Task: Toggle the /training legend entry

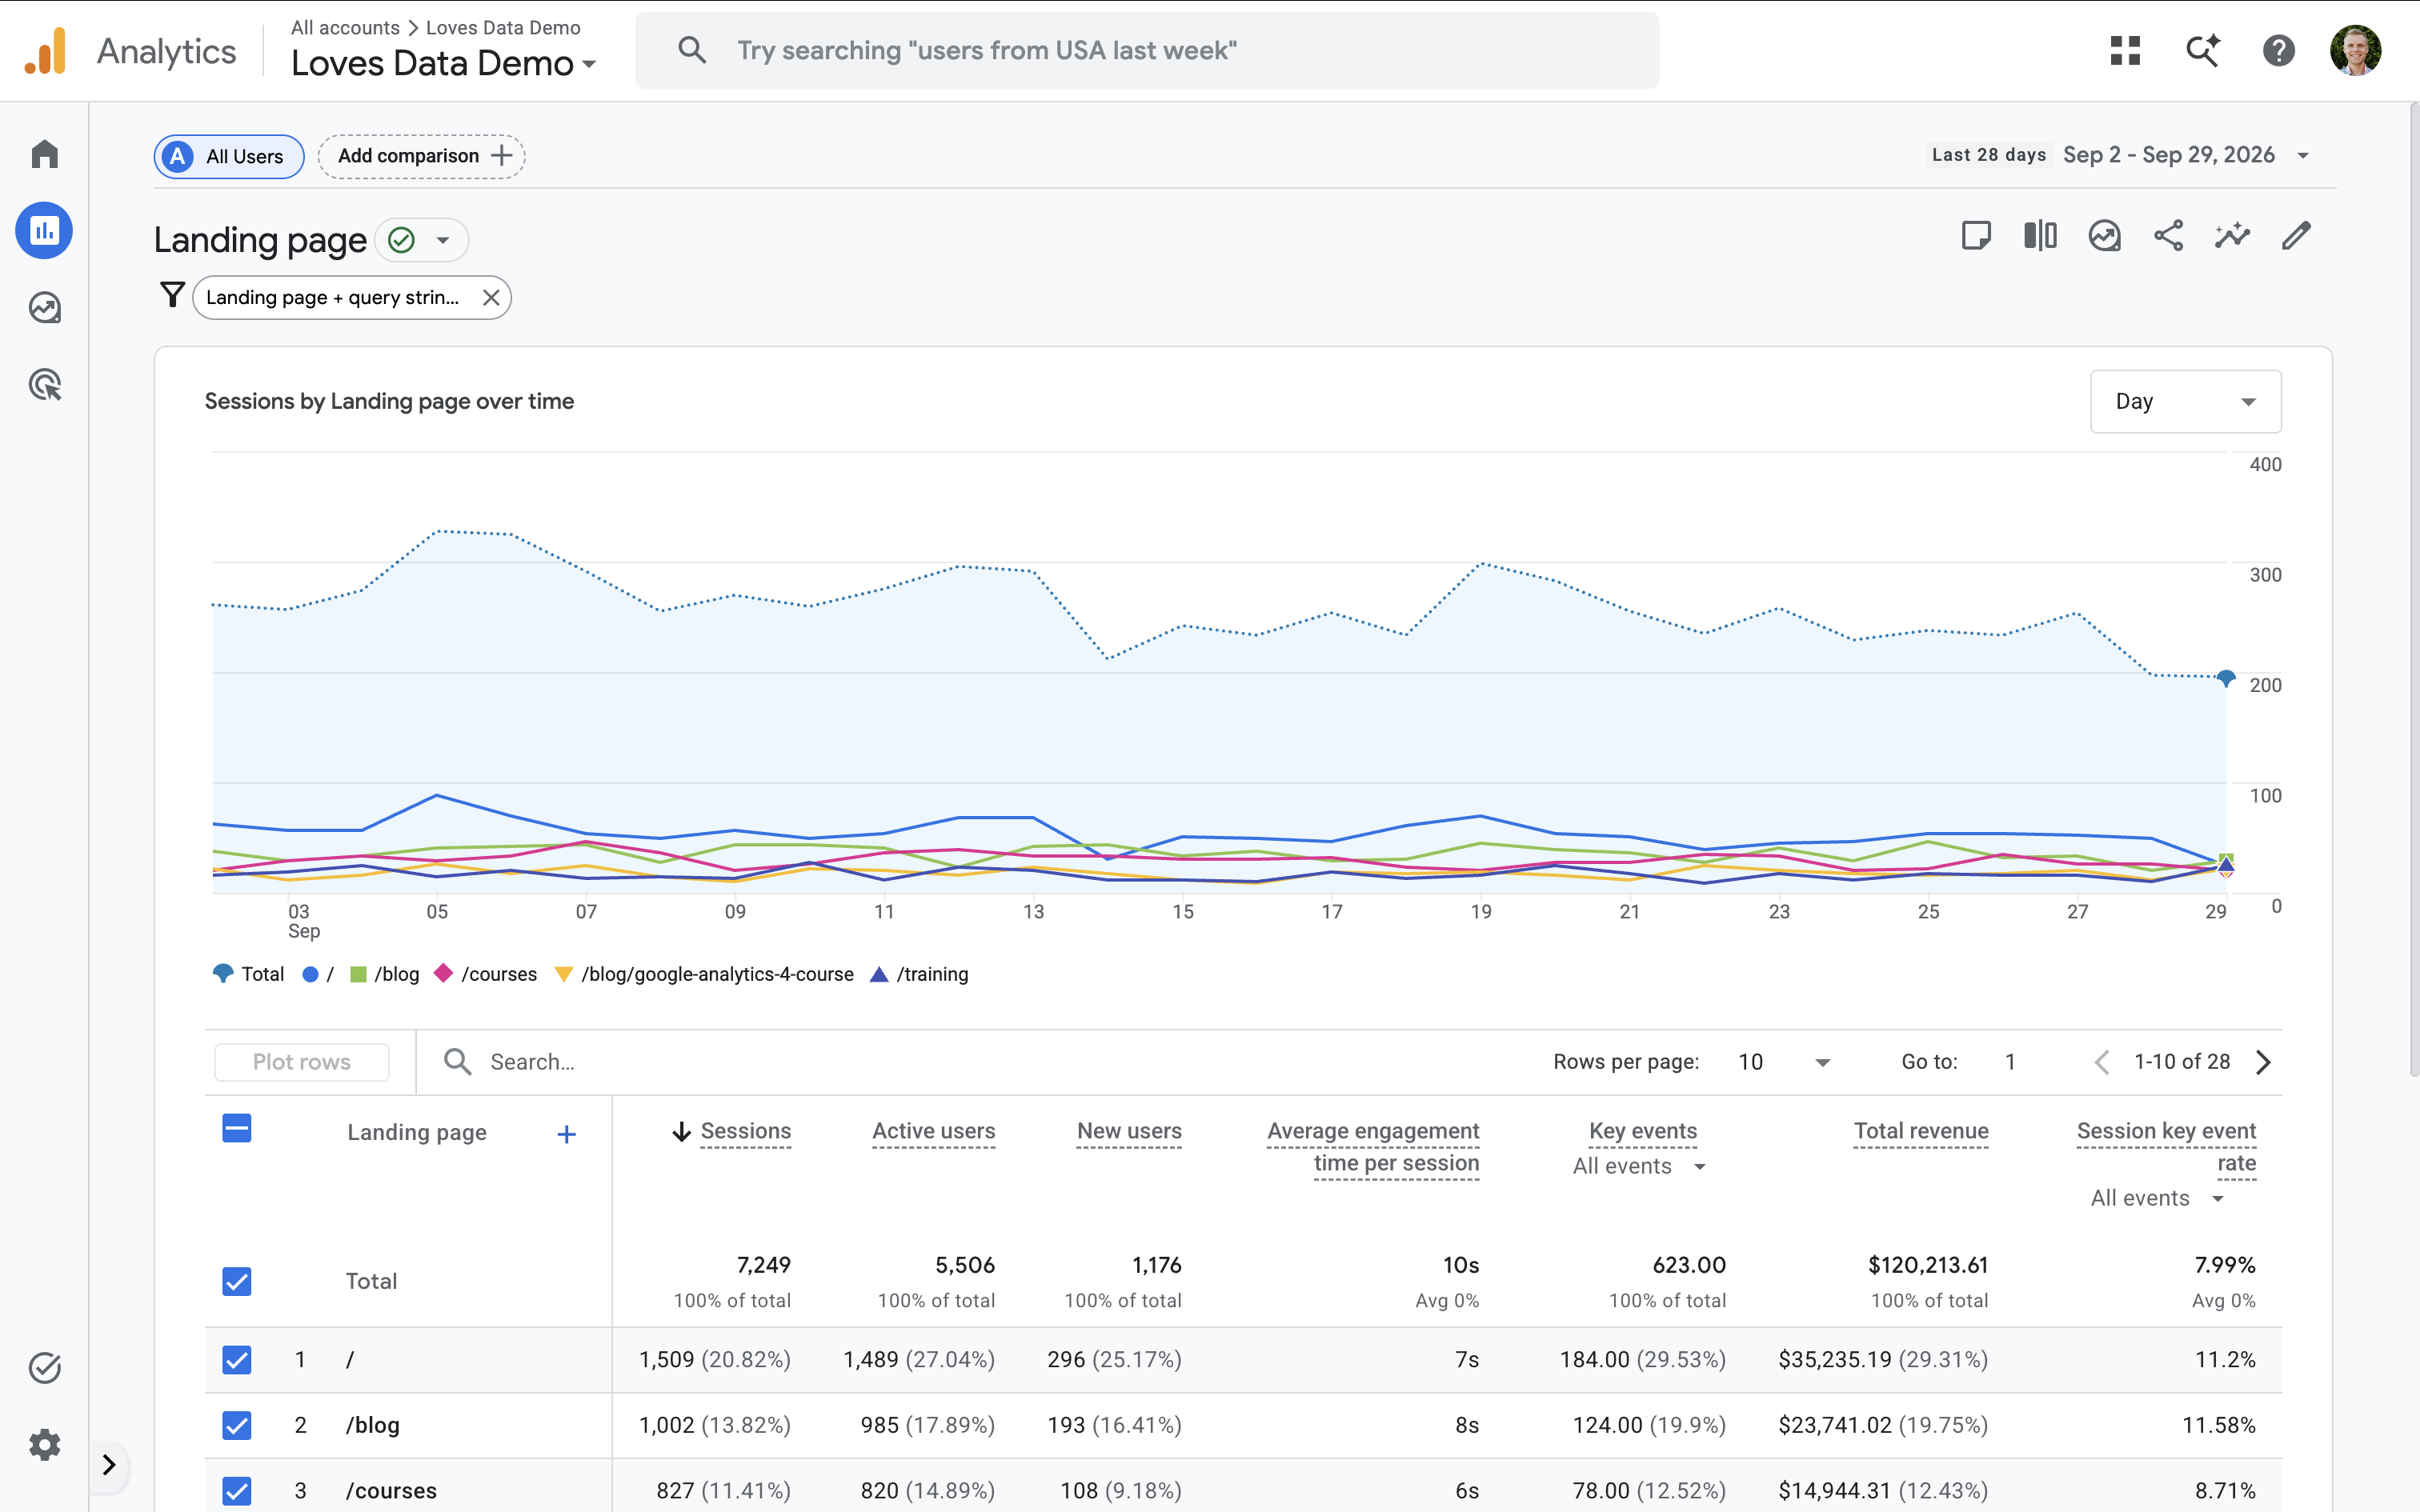Action: click(919, 974)
